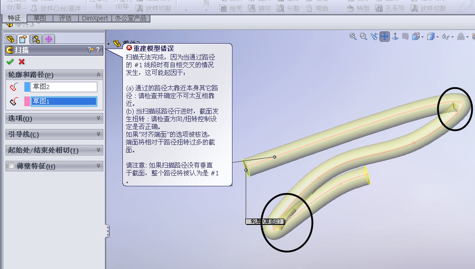Switch to the 草图 tab

[x=40, y=18]
